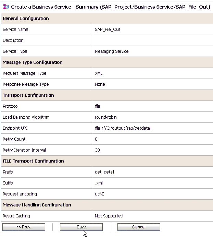
Task: Click the .xml suffix value
Action: 99,183
